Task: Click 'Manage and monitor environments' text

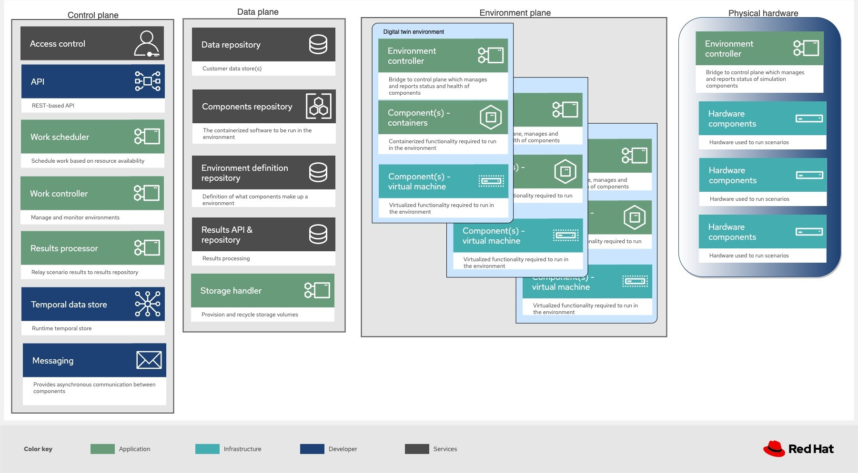Action: pyautogui.click(x=75, y=217)
